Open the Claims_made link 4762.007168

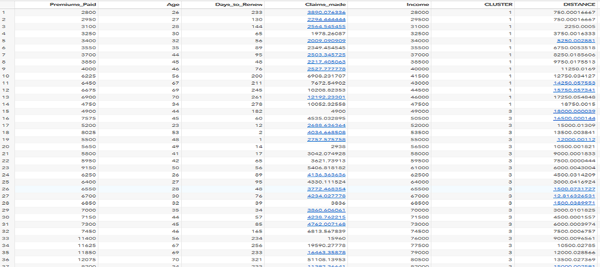326,223
